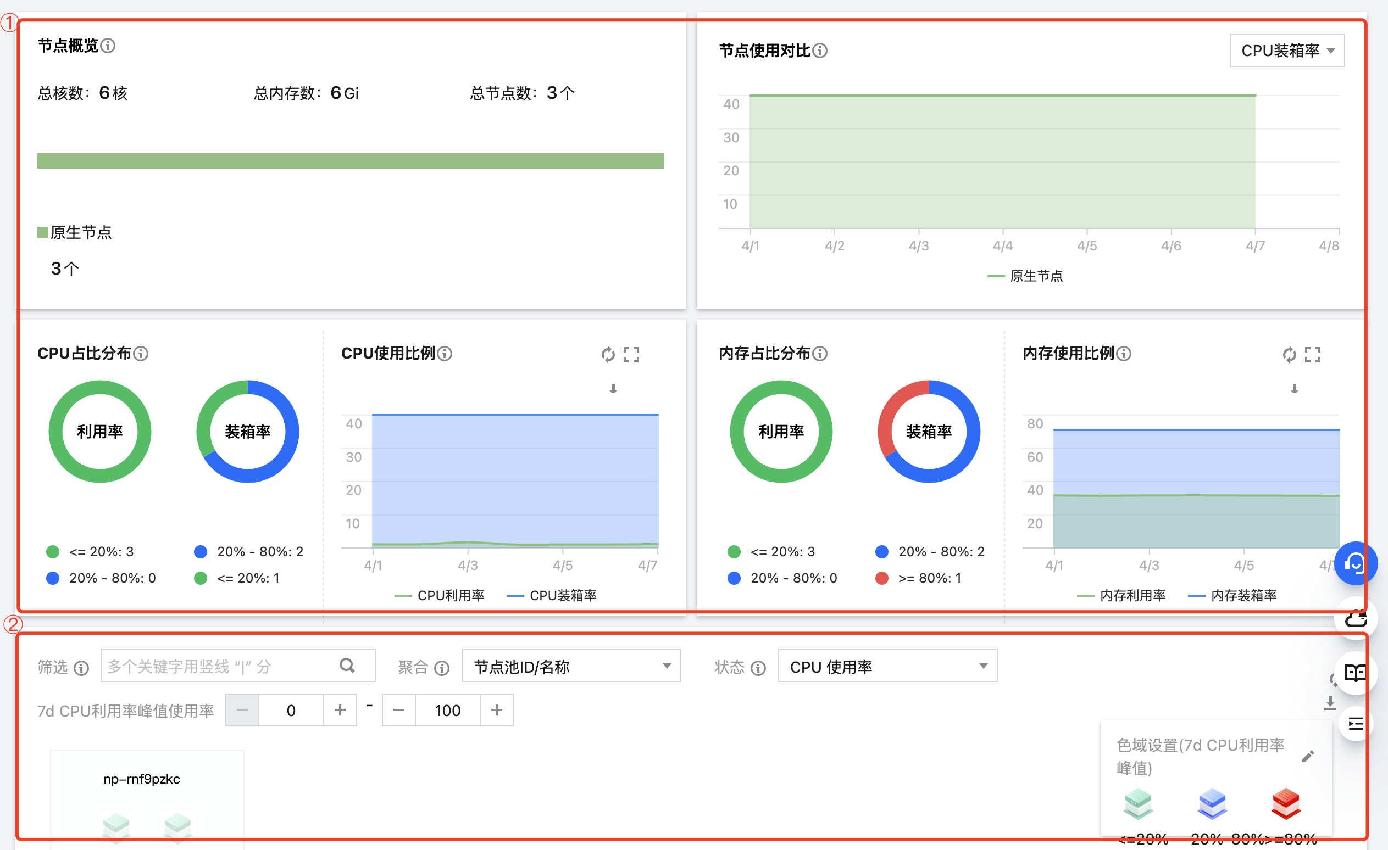
Task: Edit 色域设置 with pencil icon
Action: 1308,757
